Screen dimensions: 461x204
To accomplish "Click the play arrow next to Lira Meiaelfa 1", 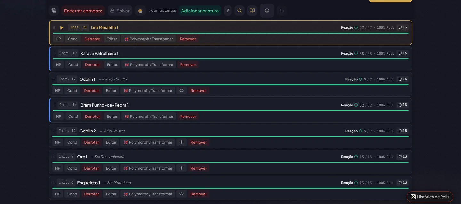I will click(62, 27).
